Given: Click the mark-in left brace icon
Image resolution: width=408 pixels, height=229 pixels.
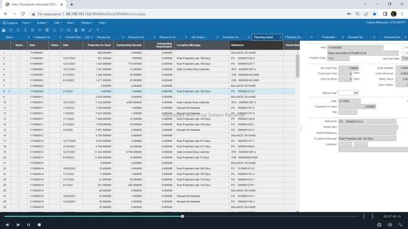Looking at the screenshot, I should [364, 216].
